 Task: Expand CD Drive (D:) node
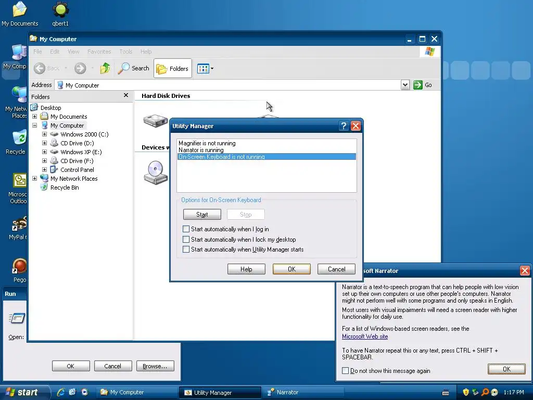tap(45, 143)
